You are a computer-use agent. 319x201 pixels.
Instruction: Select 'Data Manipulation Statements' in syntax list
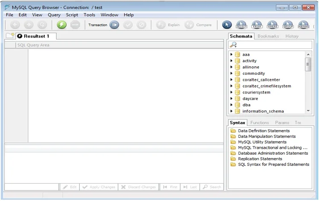[267, 136]
